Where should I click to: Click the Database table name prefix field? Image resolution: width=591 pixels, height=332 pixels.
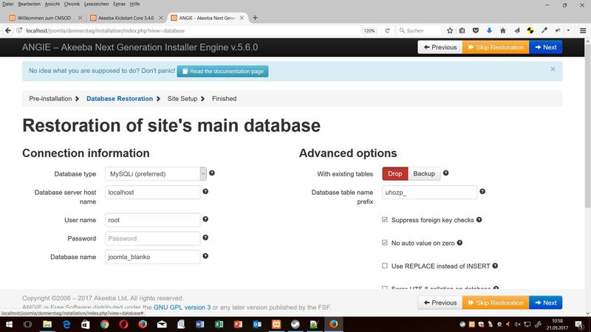[430, 193]
